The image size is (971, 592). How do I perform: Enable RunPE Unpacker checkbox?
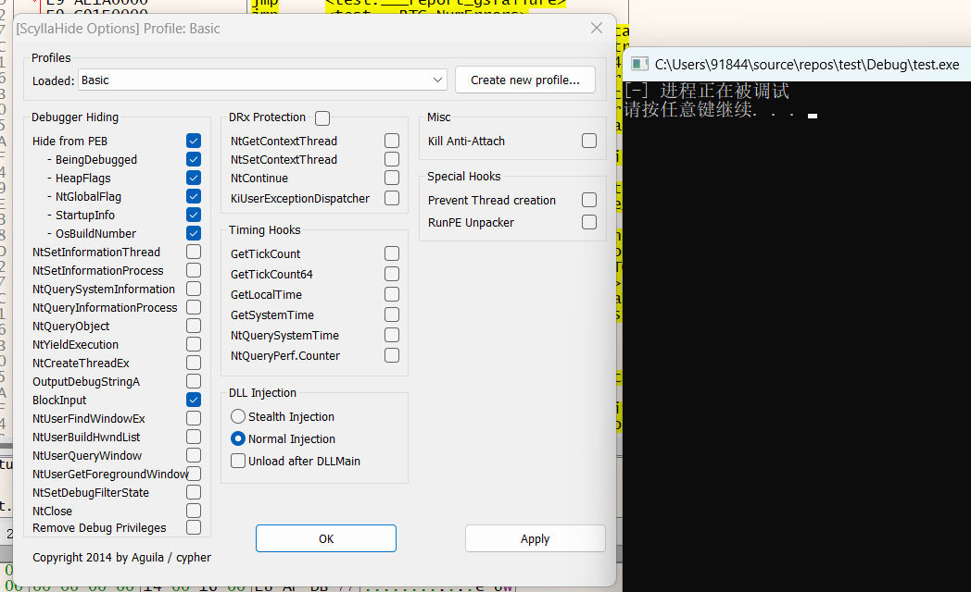tap(589, 223)
